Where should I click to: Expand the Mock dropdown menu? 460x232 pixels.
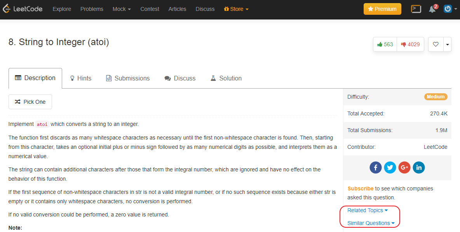coord(122,9)
